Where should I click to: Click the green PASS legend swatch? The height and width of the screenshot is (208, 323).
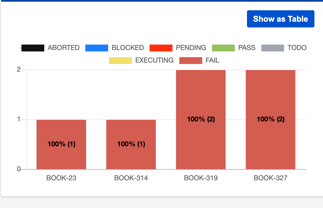coord(223,48)
